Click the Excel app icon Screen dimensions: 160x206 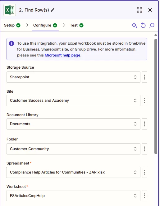(x=10, y=10)
